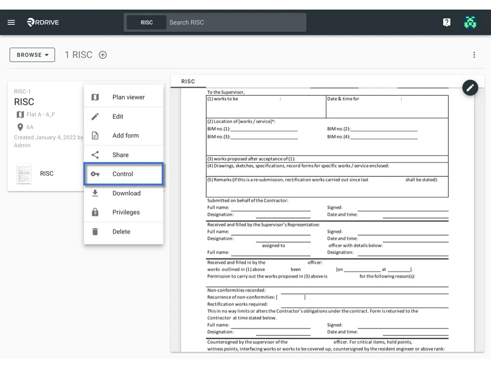This screenshot has width=491, height=368.
Task: Click Share in the context menu
Action: (123, 155)
